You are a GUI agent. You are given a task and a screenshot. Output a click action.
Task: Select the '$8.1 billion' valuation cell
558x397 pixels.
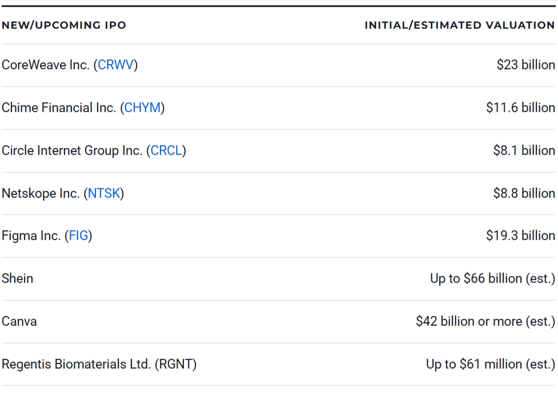pyautogui.click(x=524, y=151)
